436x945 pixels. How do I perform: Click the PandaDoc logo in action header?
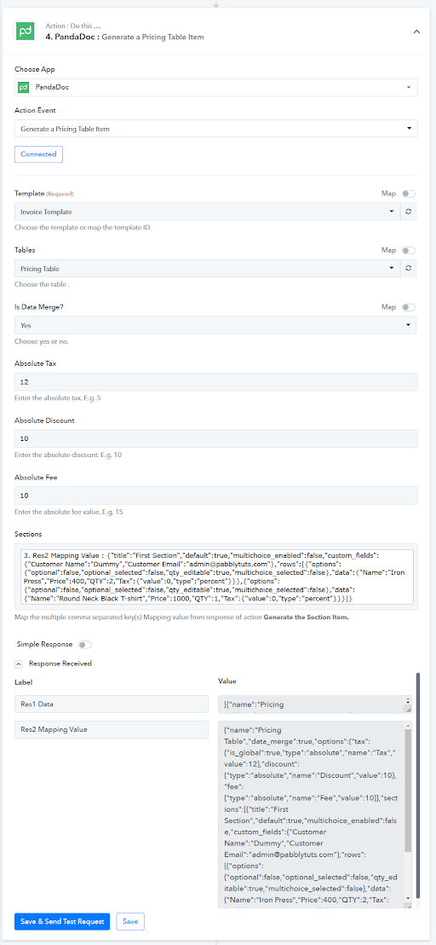pyautogui.click(x=25, y=32)
